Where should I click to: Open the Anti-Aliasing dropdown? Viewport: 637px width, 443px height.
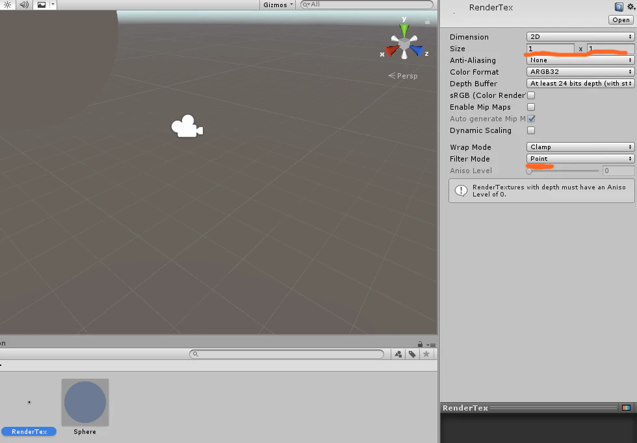pyautogui.click(x=580, y=60)
